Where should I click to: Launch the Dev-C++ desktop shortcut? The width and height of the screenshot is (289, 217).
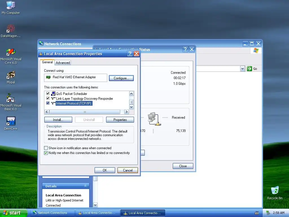tap(11, 123)
